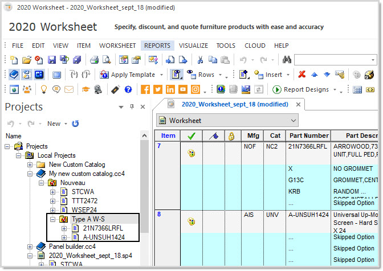Expand the Panel builder.cc4 node
The height and width of the screenshot is (271, 383).
click(30, 247)
